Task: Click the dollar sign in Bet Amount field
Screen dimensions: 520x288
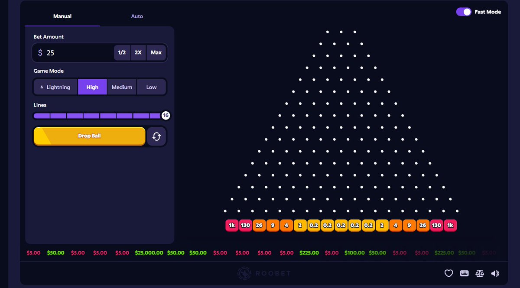Action: tap(40, 52)
